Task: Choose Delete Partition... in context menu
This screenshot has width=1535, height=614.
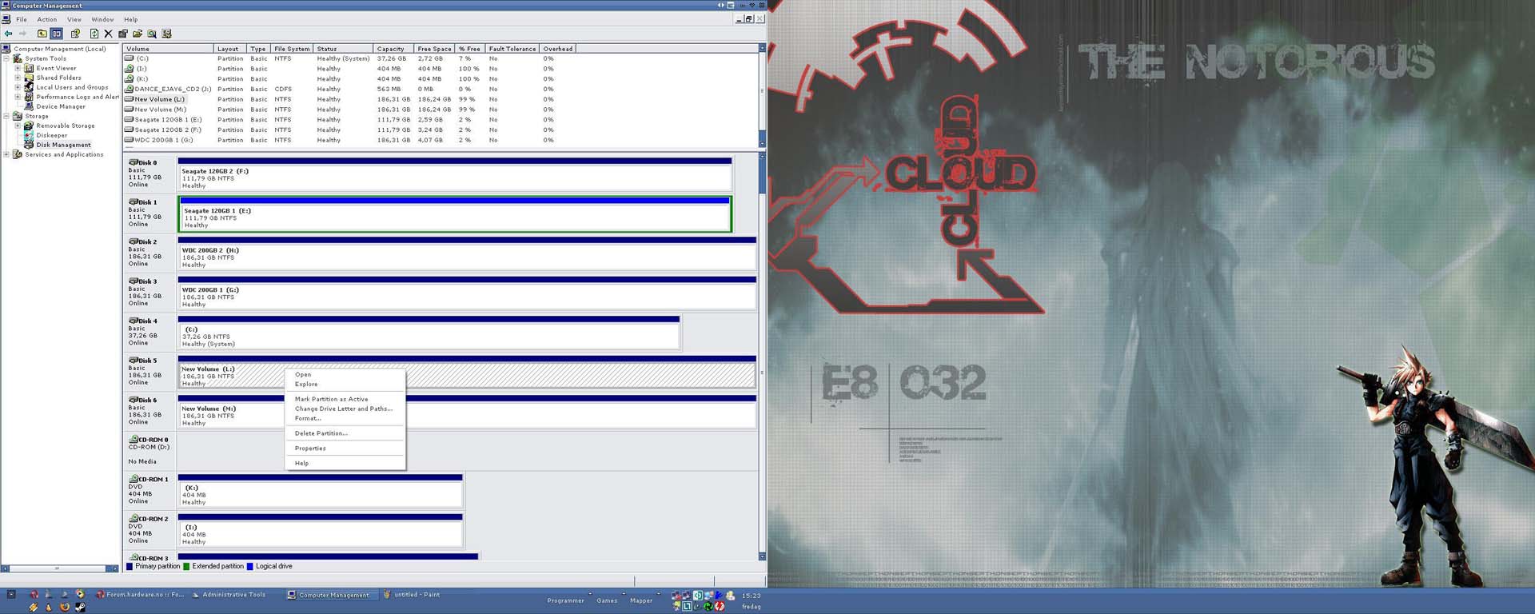Action: (x=345, y=433)
